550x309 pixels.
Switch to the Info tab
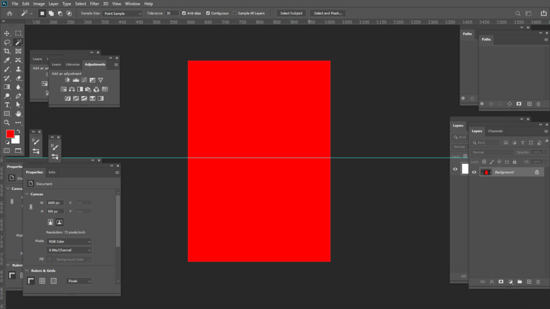click(52, 172)
